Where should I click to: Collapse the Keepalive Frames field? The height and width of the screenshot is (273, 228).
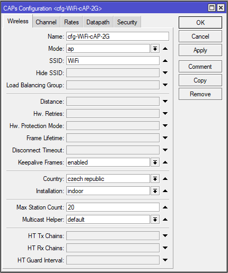coord(165,162)
